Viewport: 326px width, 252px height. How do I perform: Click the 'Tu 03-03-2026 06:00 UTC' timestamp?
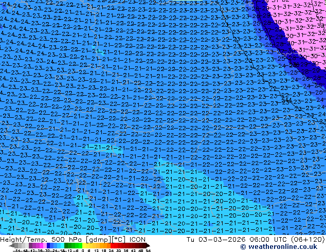pos(237,240)
